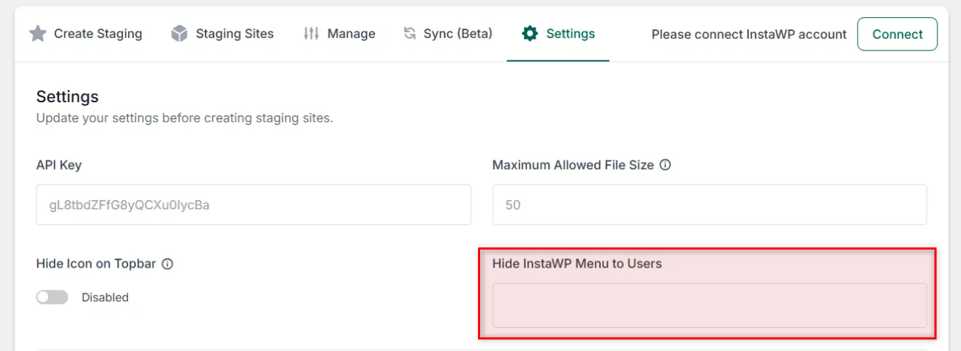The height and width of the screenshot is (351, 961).
Task: Toggle the Hide Icon on Topbar switch
Action: coord(52,297)
